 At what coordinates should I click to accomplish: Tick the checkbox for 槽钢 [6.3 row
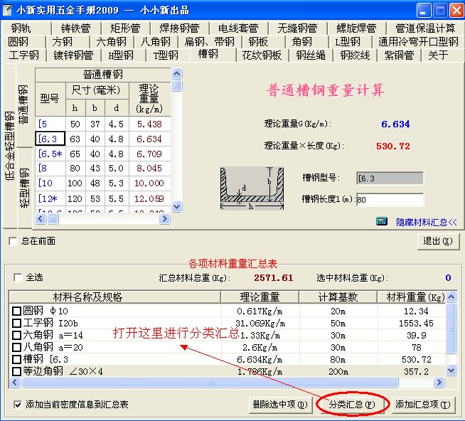16,359
